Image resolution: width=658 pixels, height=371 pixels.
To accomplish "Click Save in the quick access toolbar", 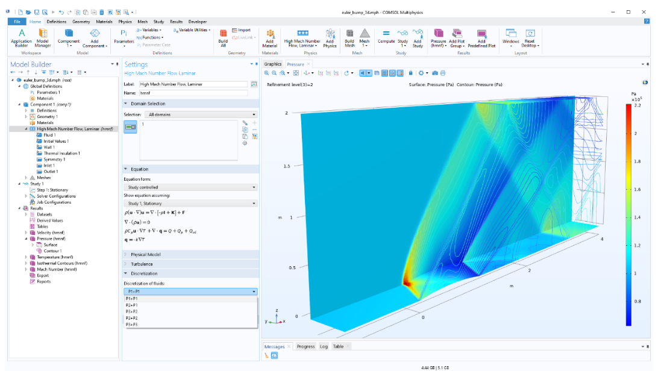I will (x=37, y=12).
